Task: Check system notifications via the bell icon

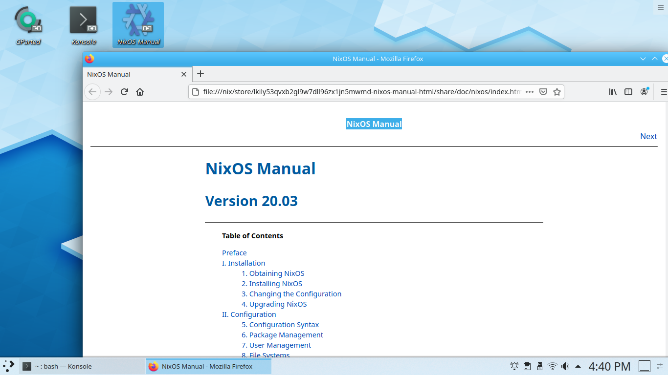Action: coord(514,366)
